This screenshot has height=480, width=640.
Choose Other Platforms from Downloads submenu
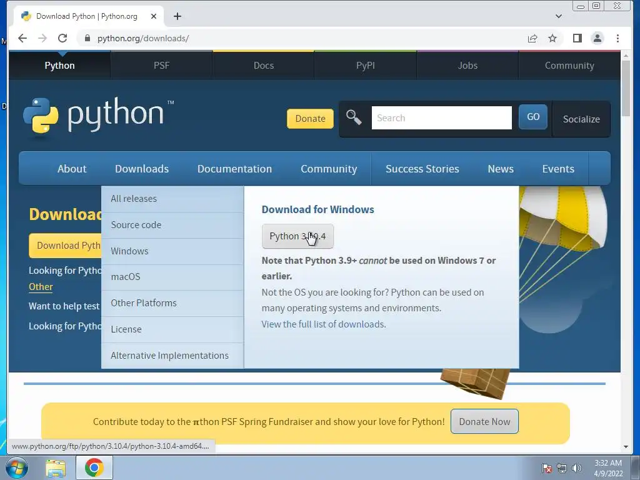click(x=172, y=303)
